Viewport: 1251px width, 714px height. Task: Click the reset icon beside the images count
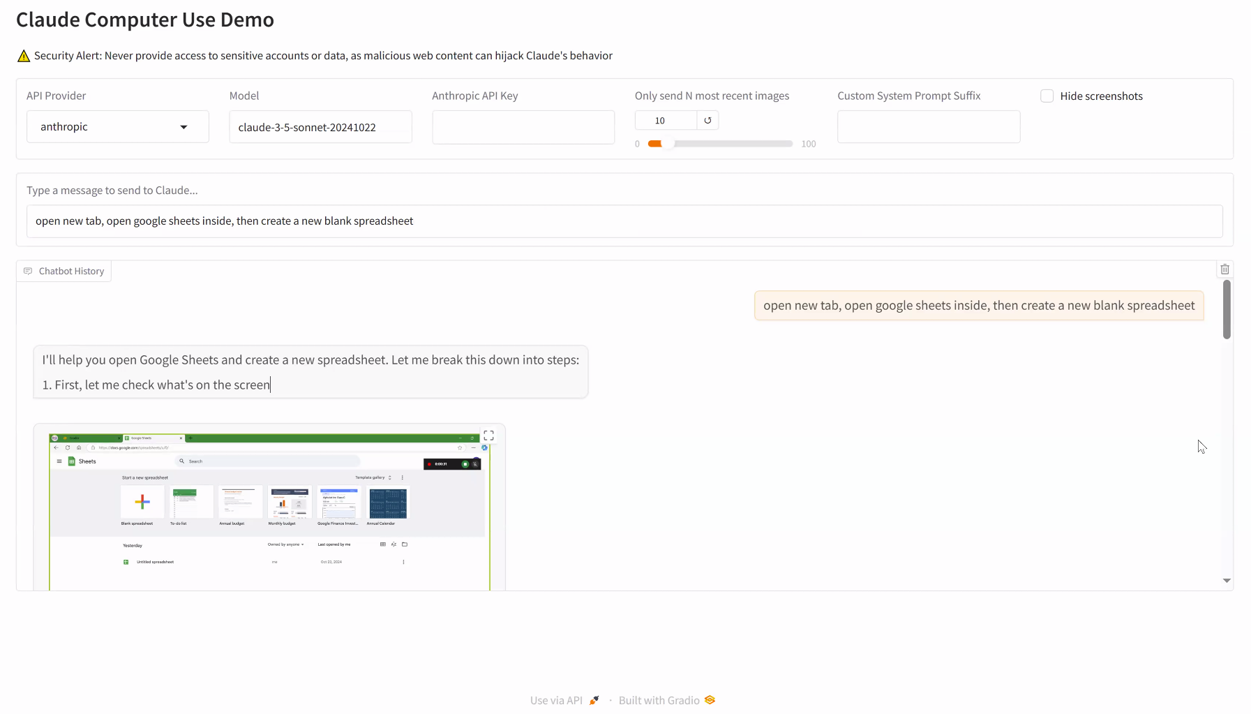707,120
